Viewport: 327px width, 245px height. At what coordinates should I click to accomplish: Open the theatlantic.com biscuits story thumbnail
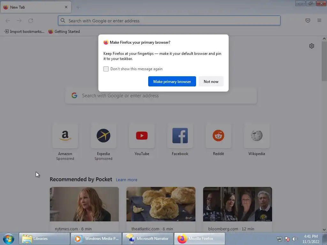[x=161, y=204]
